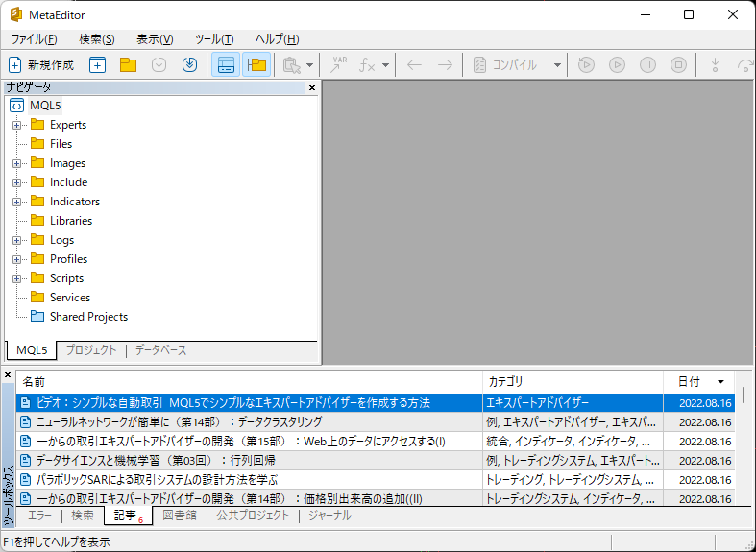Click the pause debugging icon

[647, 64]
